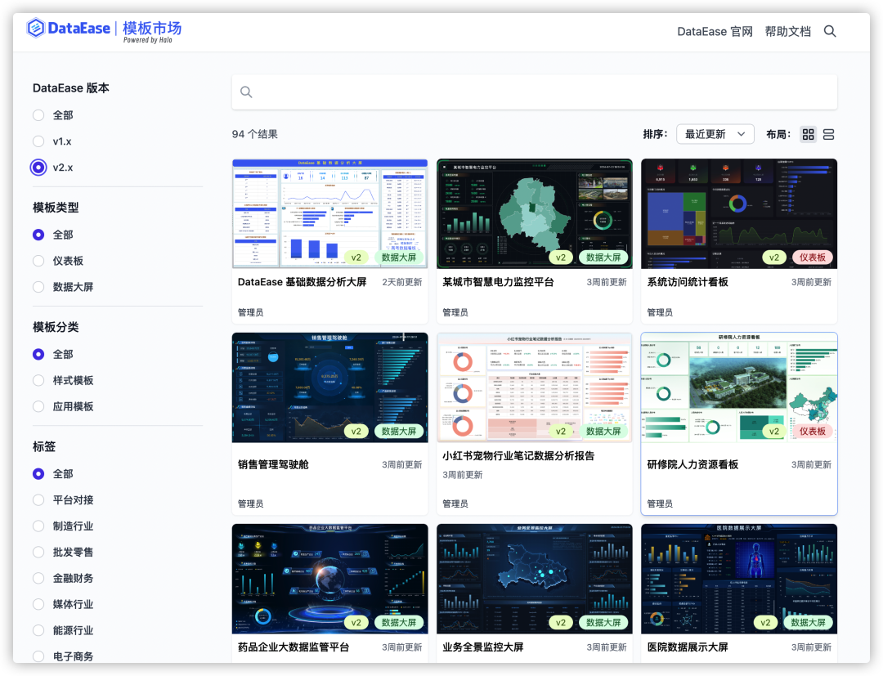Click 数据大屏 badge on 销售管理驾驶舱

[399, 431]
